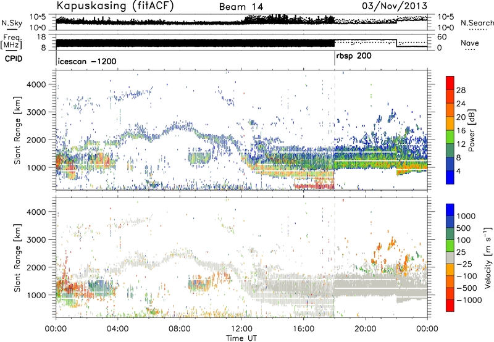Click the 'rbsp 200' CPID text
Screen dimensions: 494x342
tap(354, 56)
